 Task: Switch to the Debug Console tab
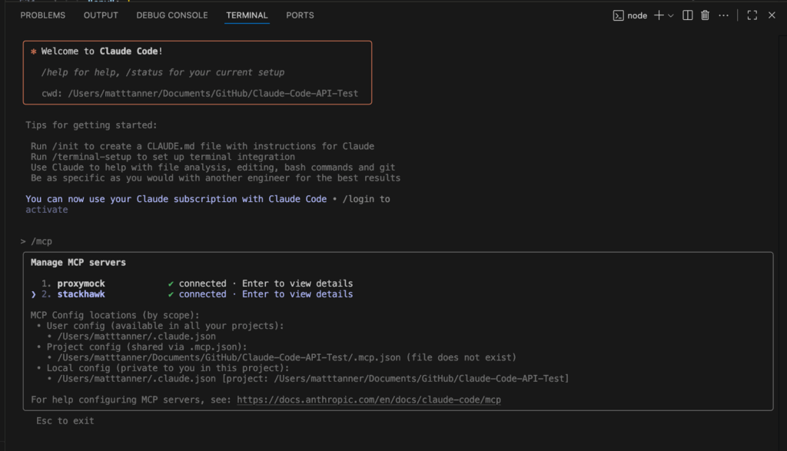click(x=172, y=15)
